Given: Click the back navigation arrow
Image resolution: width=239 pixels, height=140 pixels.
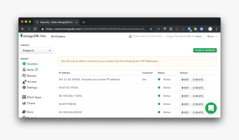Looking at the screenshot, I should pyautogui.click(x=23, y=29).
